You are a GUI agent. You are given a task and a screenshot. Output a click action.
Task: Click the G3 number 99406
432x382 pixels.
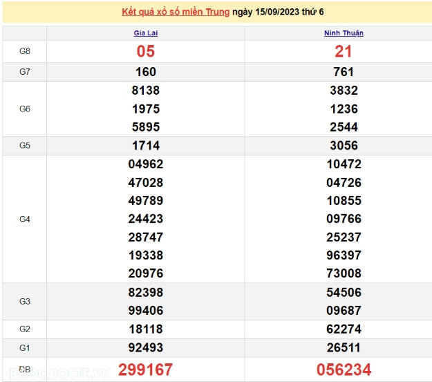(x=146, y=311)
